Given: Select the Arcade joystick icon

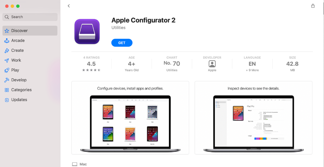Looking at the screenshot, I should pos(7,41).
